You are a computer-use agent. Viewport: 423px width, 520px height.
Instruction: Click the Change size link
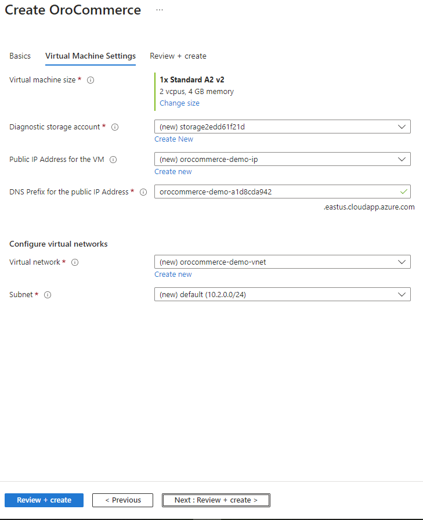pyautogui.click(x=179, y=103)
